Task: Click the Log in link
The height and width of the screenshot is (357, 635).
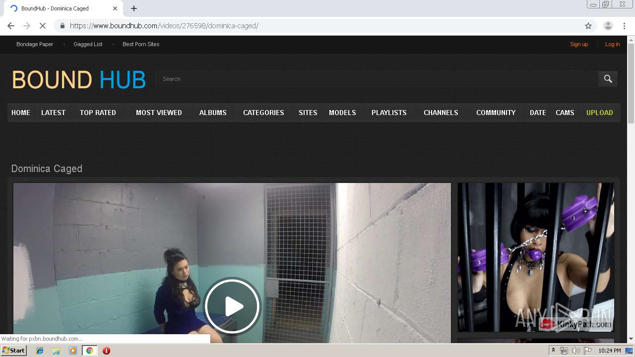Action: tap(612, 44)
